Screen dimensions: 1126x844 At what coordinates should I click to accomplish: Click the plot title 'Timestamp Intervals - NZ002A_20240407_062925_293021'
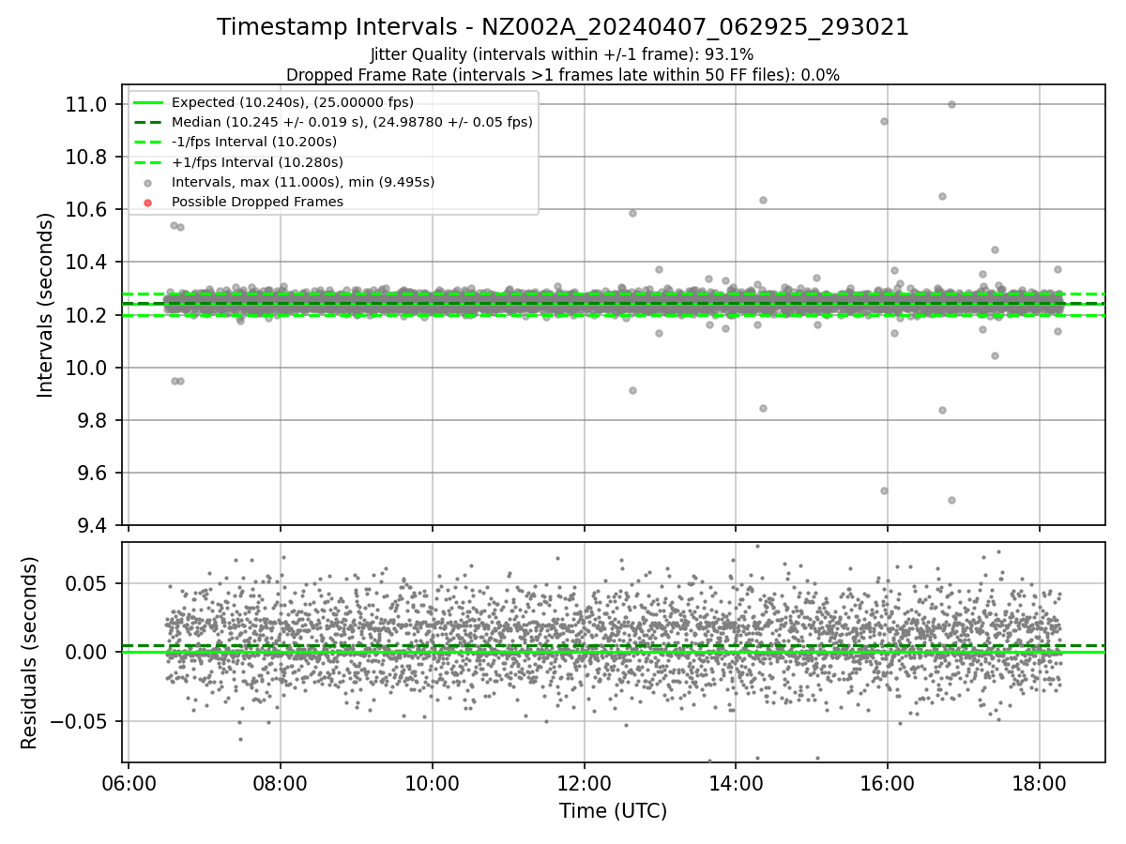(563, 27)
